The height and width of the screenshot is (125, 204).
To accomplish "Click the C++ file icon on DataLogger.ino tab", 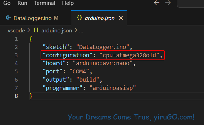I will [8, 18].
